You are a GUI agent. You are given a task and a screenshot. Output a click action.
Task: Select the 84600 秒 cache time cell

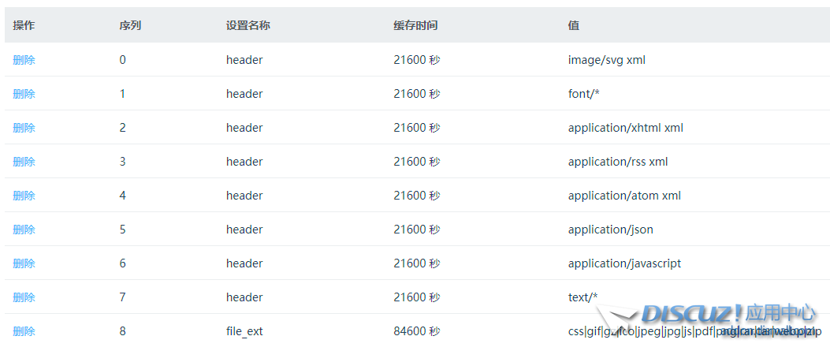[x=417, y=331]
